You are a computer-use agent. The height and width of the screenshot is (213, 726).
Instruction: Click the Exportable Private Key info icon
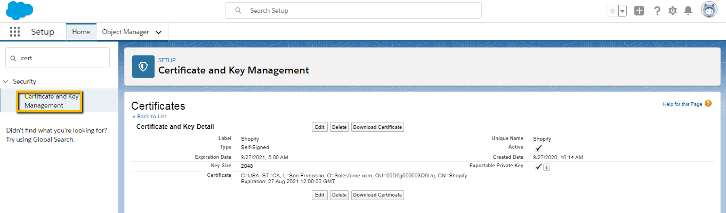pos(547,167)
